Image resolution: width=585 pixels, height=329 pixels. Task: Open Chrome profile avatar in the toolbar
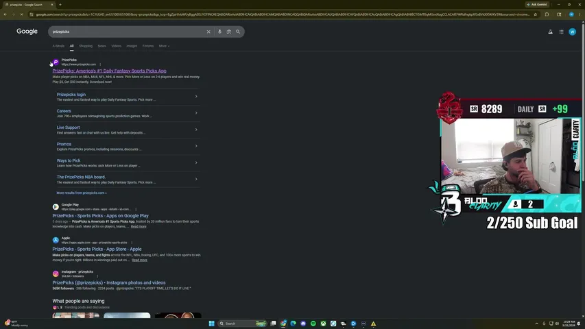pyautogui.click(x=571, y=14)
